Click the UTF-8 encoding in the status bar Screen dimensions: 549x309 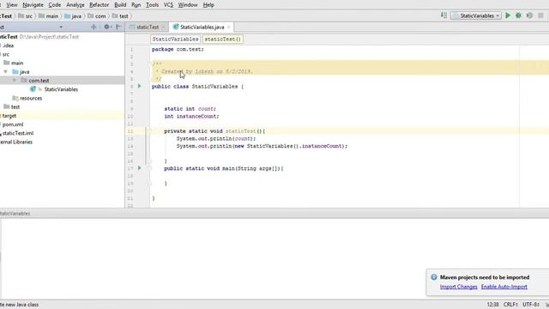[x=531, y=305]
